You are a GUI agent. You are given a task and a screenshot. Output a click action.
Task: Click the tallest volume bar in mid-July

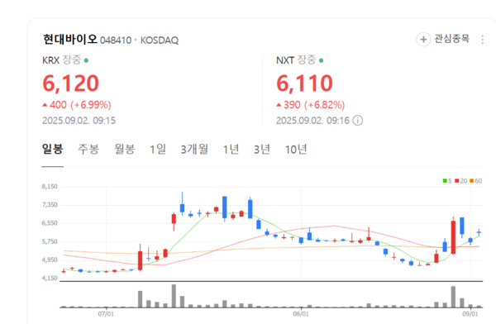point(174,296)
